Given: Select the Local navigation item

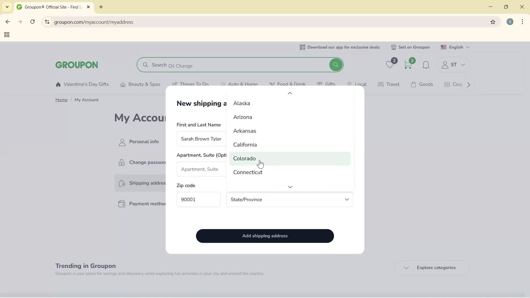Looking at the screenshot, I should click(357, 84).
